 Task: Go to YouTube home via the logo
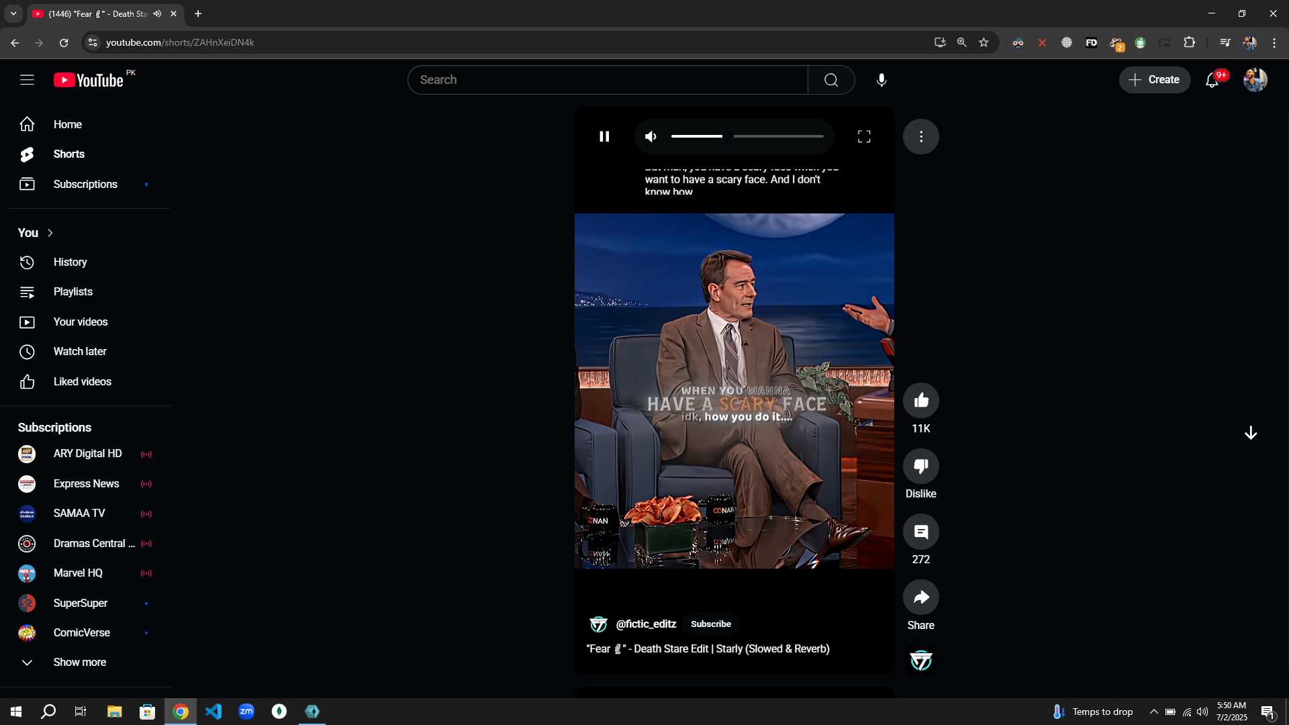point(89,80)
